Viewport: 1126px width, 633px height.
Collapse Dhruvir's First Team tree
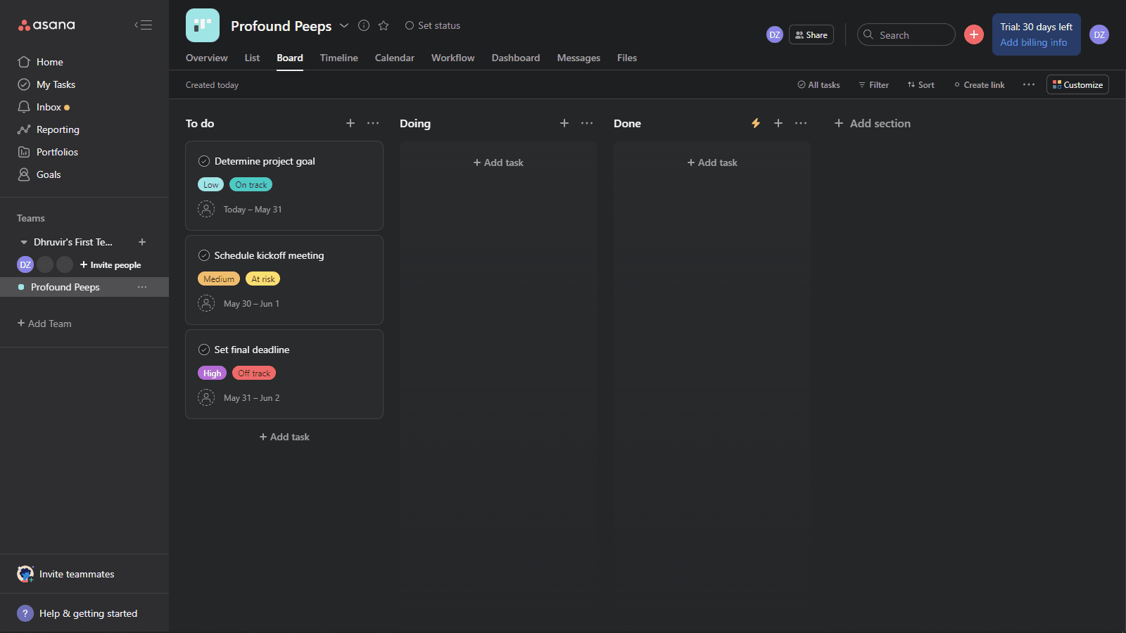(x=24, y=242)
